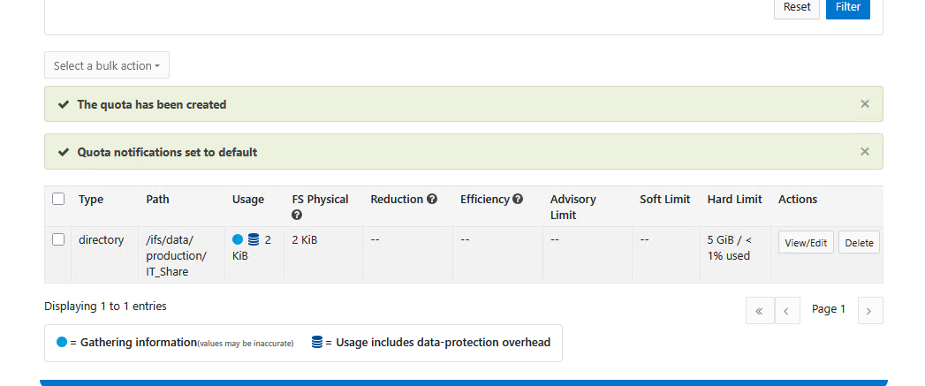Dismiss the 'quota has been created' alert

click(865, 104)
